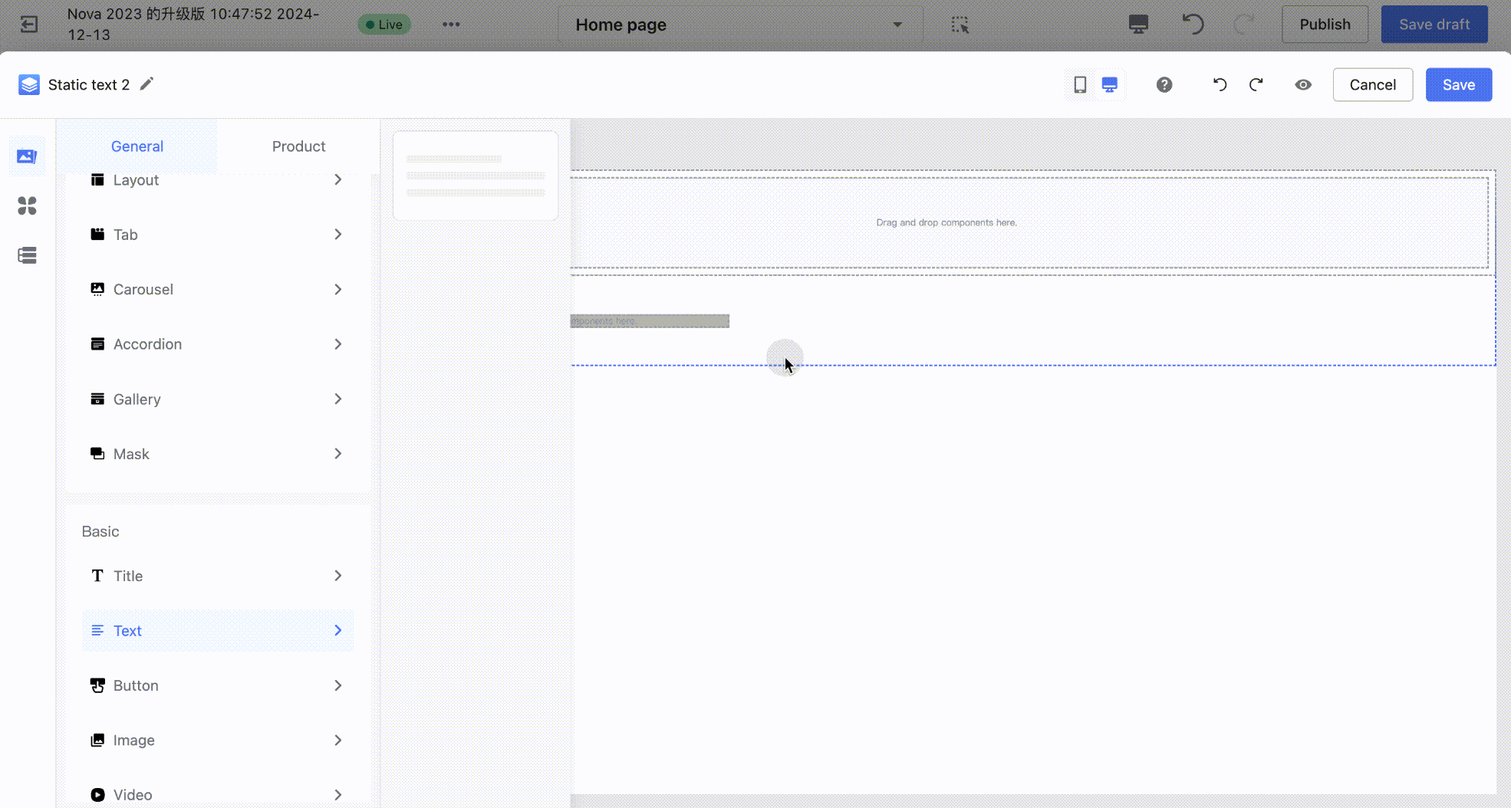The width and height of the screenshot is (1511, 808).
Task: Select the text block preview thumbnail
Action: (x=475, y=176)
